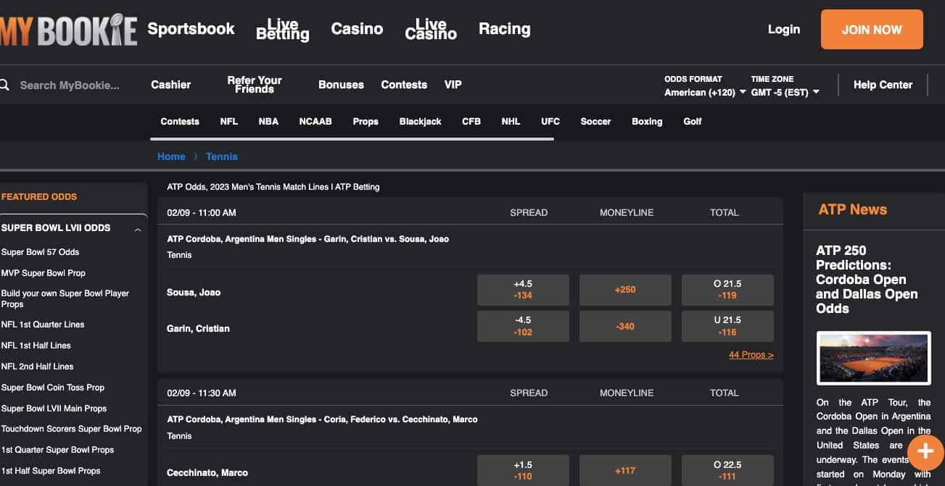Select the Props tab
Screen dimensions: 945x486
click(x=366, y=122)
